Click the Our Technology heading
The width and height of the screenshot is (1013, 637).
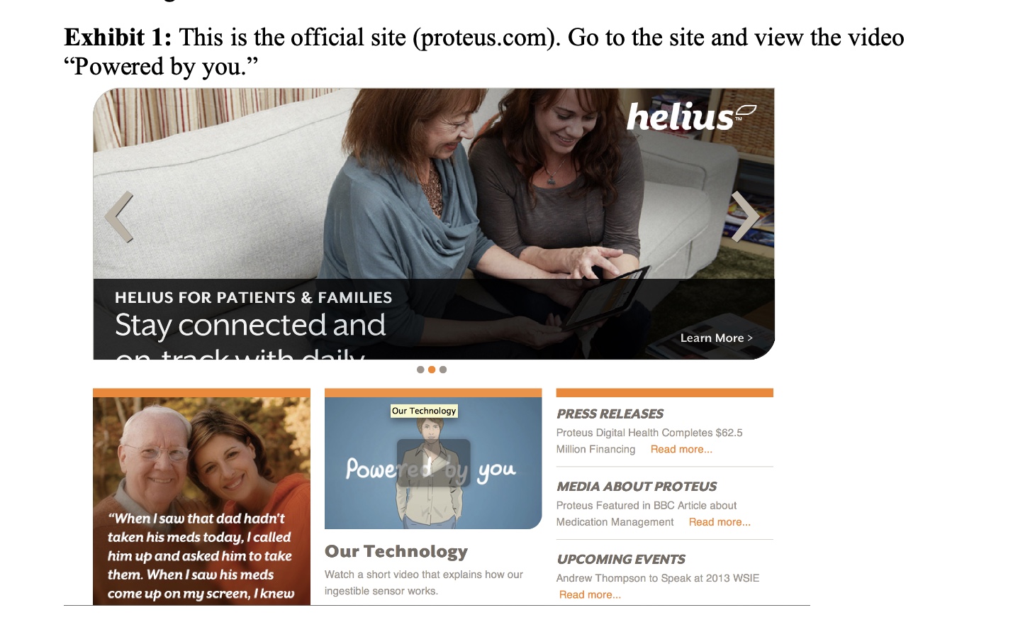click(x=396, y=552)
